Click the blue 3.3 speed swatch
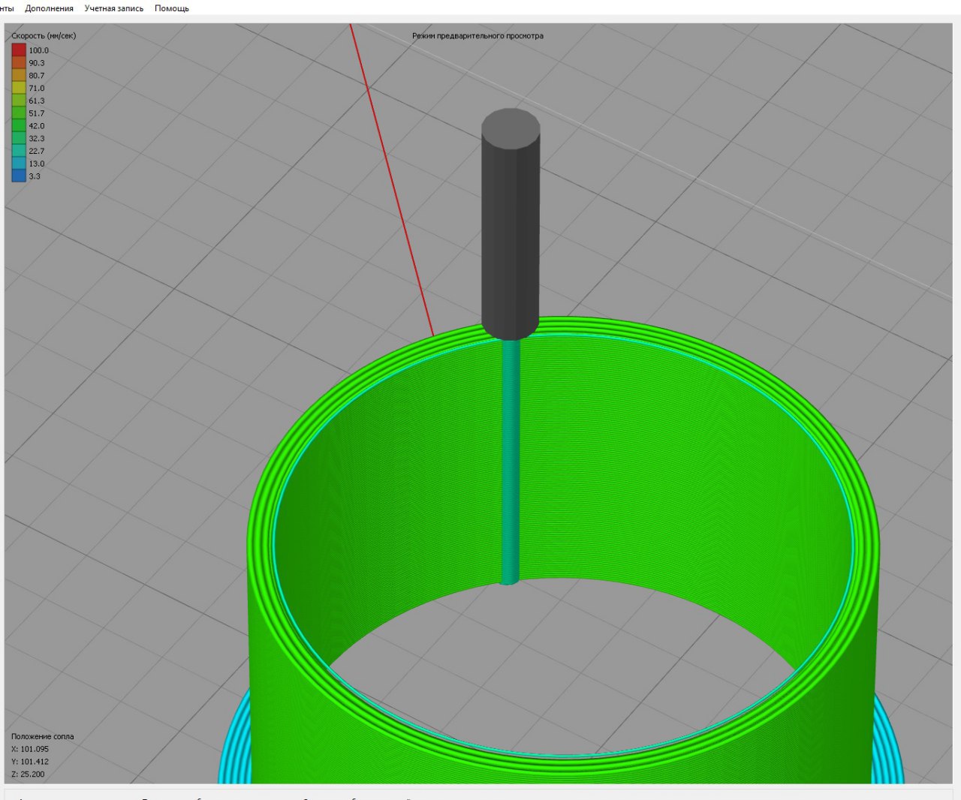 [19, 176]
